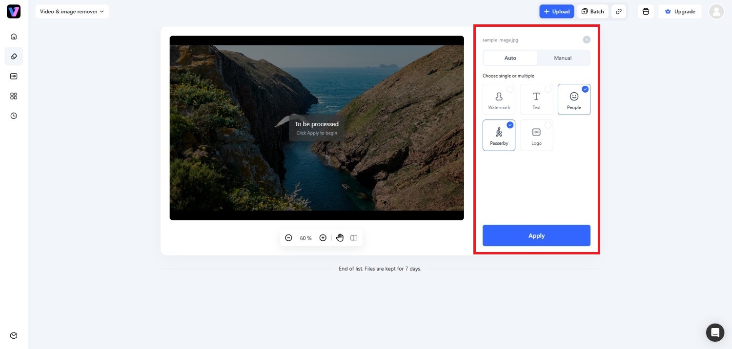Select the hand pan tool
The height and width of the screenshot is (349, 732).
[x=340, y=238]
